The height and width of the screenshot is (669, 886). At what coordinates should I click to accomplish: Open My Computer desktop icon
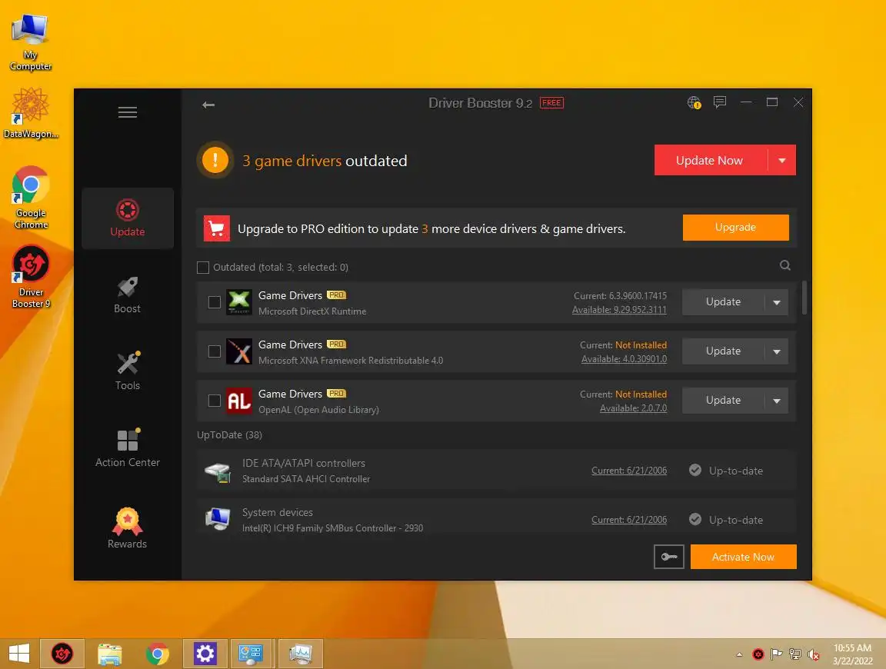tap(31, 42)
